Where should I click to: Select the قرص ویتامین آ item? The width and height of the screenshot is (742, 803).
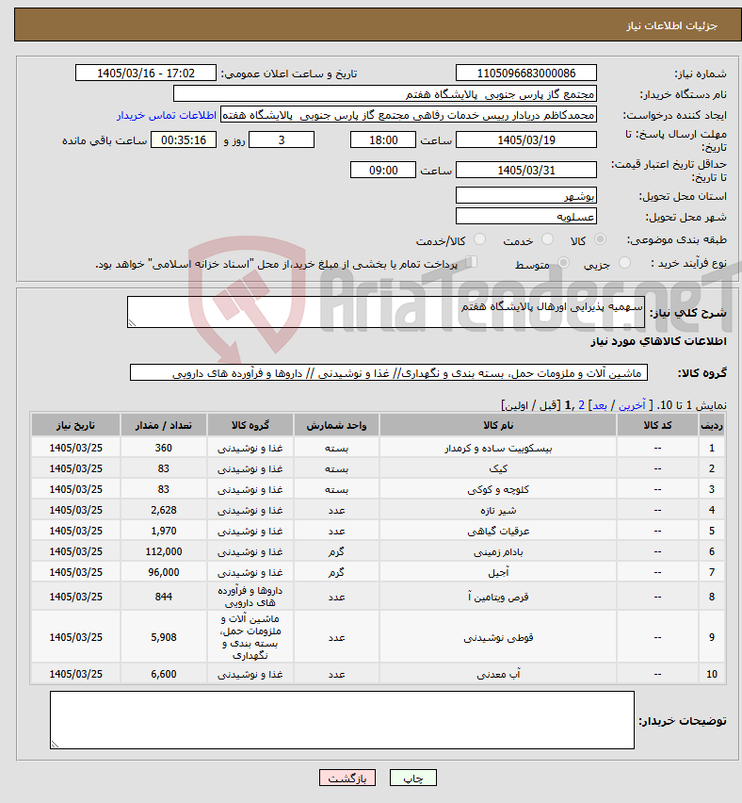click(498, 597)
